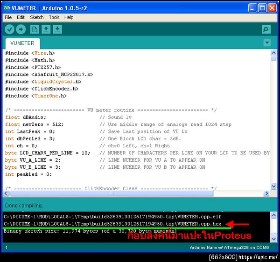Click the Arduino infinity logo in title bar
280x262 pixels.
point(7,8)
